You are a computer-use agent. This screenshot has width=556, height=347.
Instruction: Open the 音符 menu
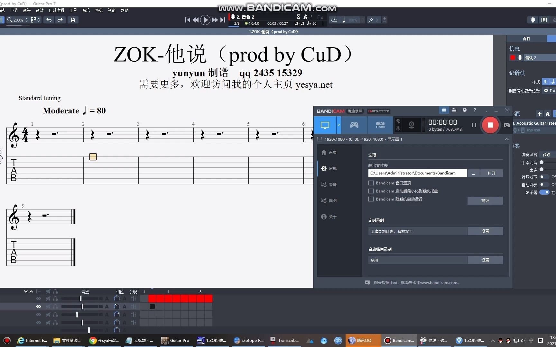(x=27, y=10)
